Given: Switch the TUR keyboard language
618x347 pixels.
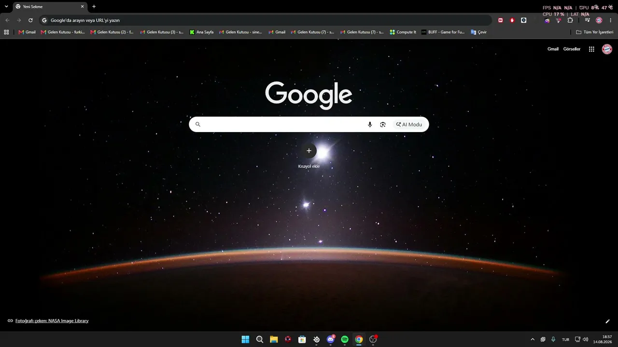Looking at the screenshot, I should (x=565, y=339).
